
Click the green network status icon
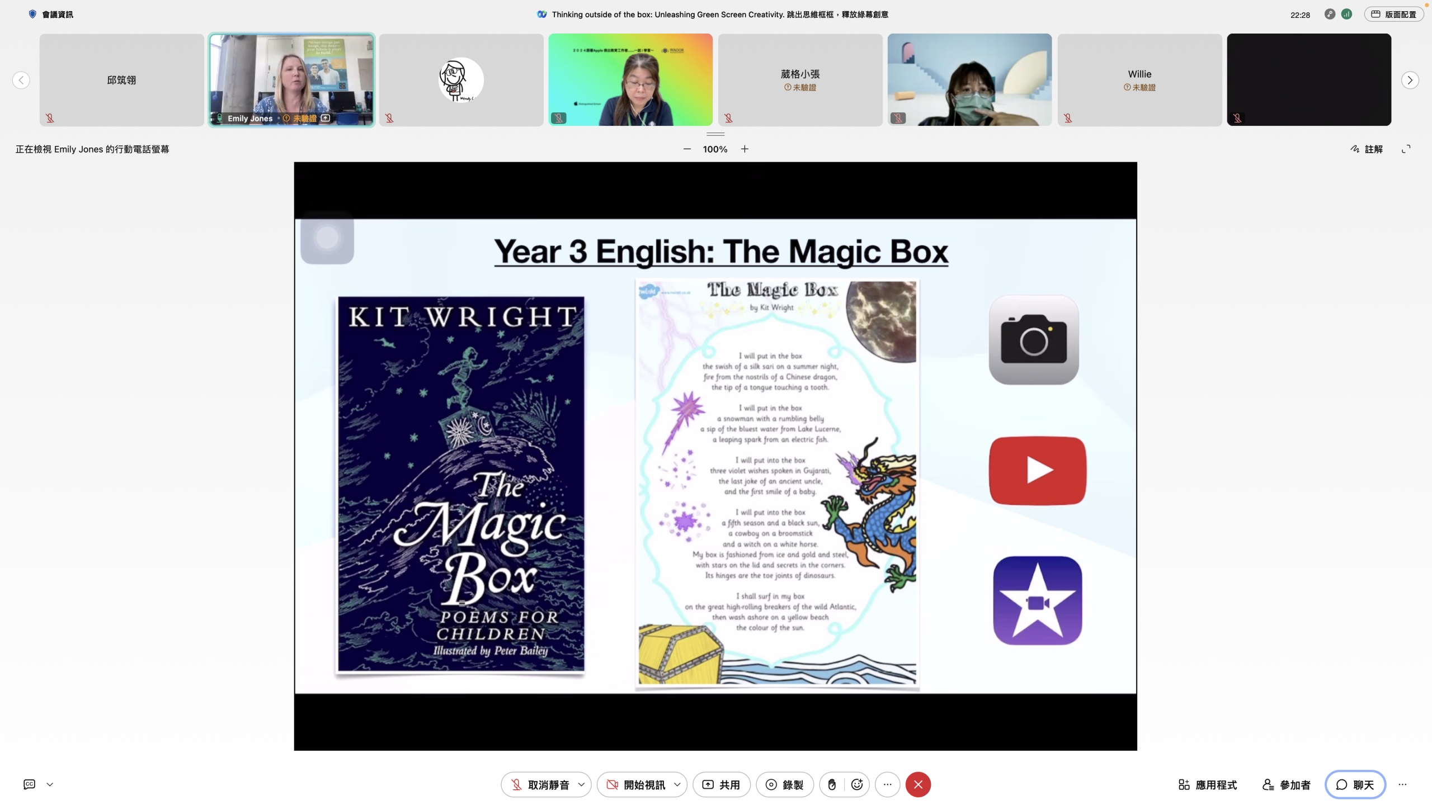1346,15
